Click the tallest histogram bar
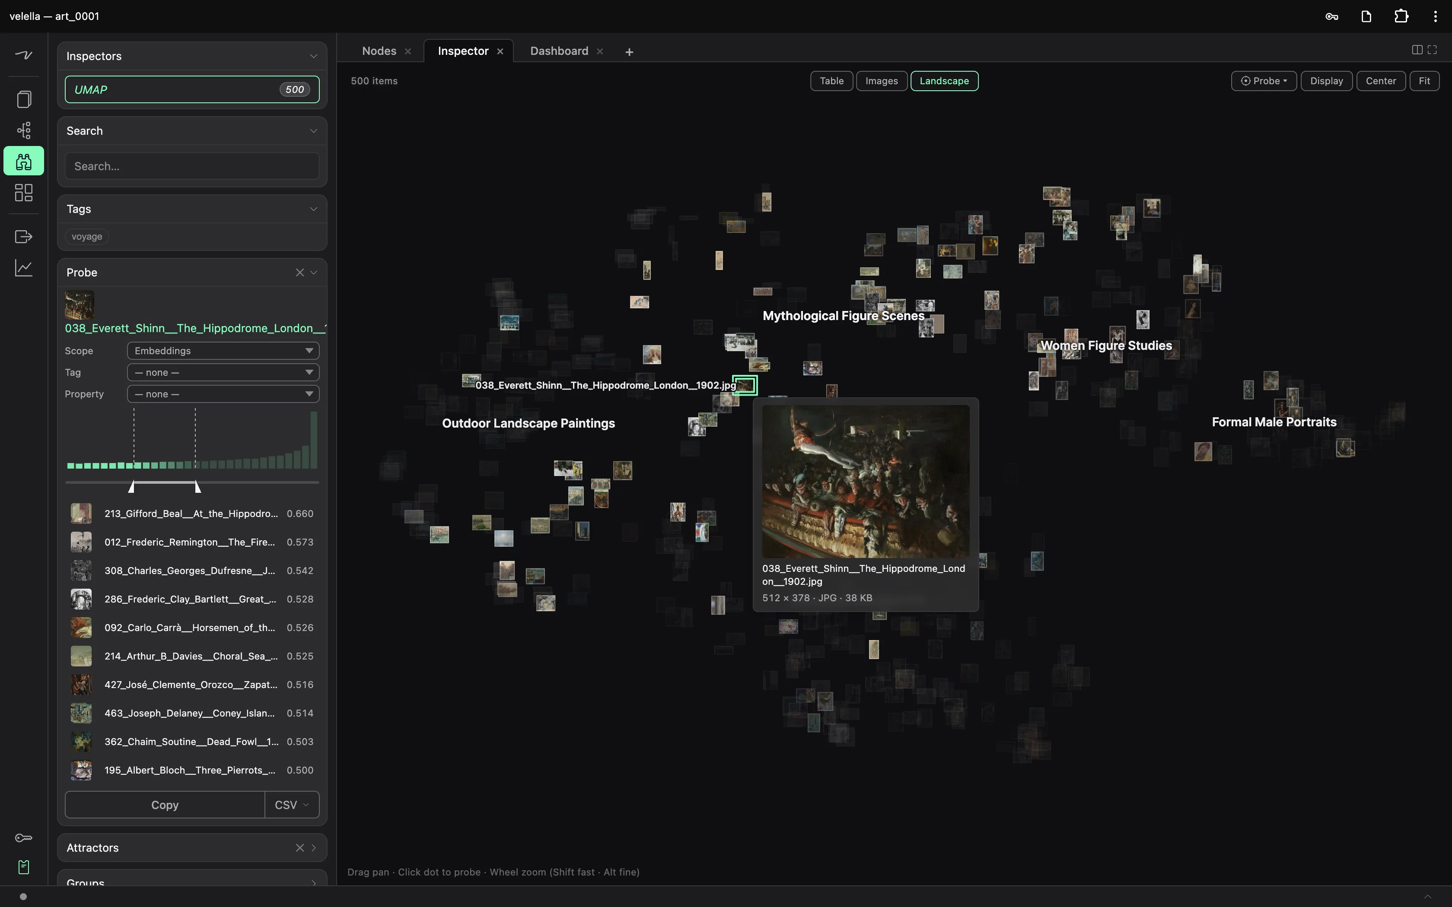The width and height of the screenshot is (1452, 907). tap(314, 440)
